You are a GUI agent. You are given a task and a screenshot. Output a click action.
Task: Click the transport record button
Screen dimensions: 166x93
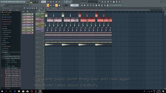[x=40, y=2]
